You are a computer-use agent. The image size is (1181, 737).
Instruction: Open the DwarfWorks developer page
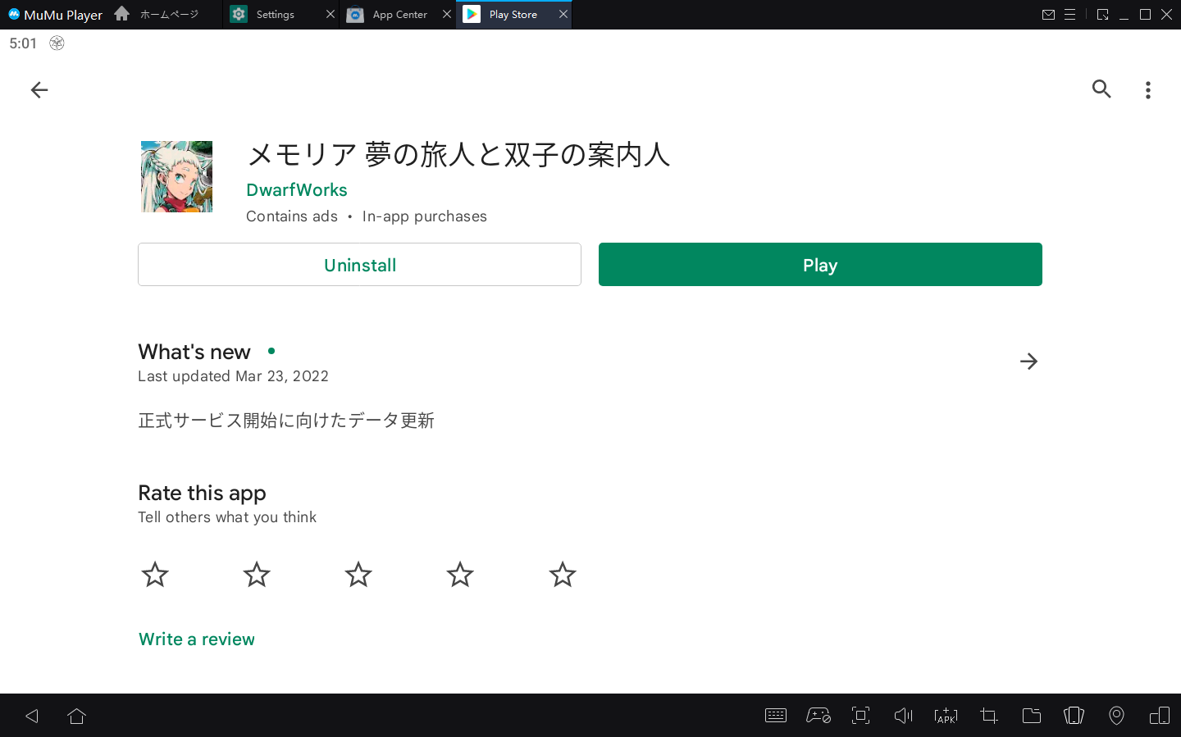(297, 189)
